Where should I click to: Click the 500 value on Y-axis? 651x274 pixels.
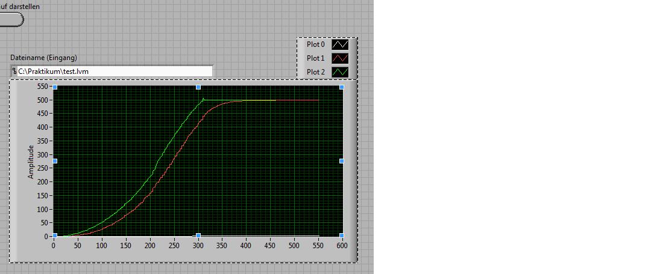[x=43, y=100]
